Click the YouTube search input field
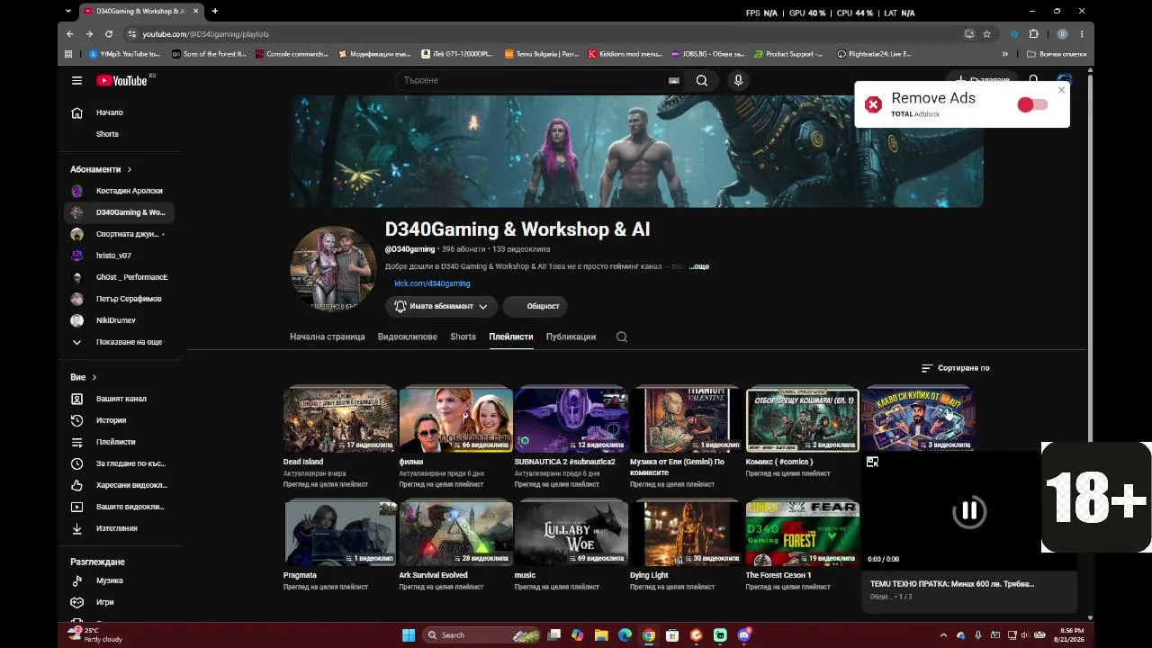Screen dimensions: 1152x648 click(x=534, y=80)
